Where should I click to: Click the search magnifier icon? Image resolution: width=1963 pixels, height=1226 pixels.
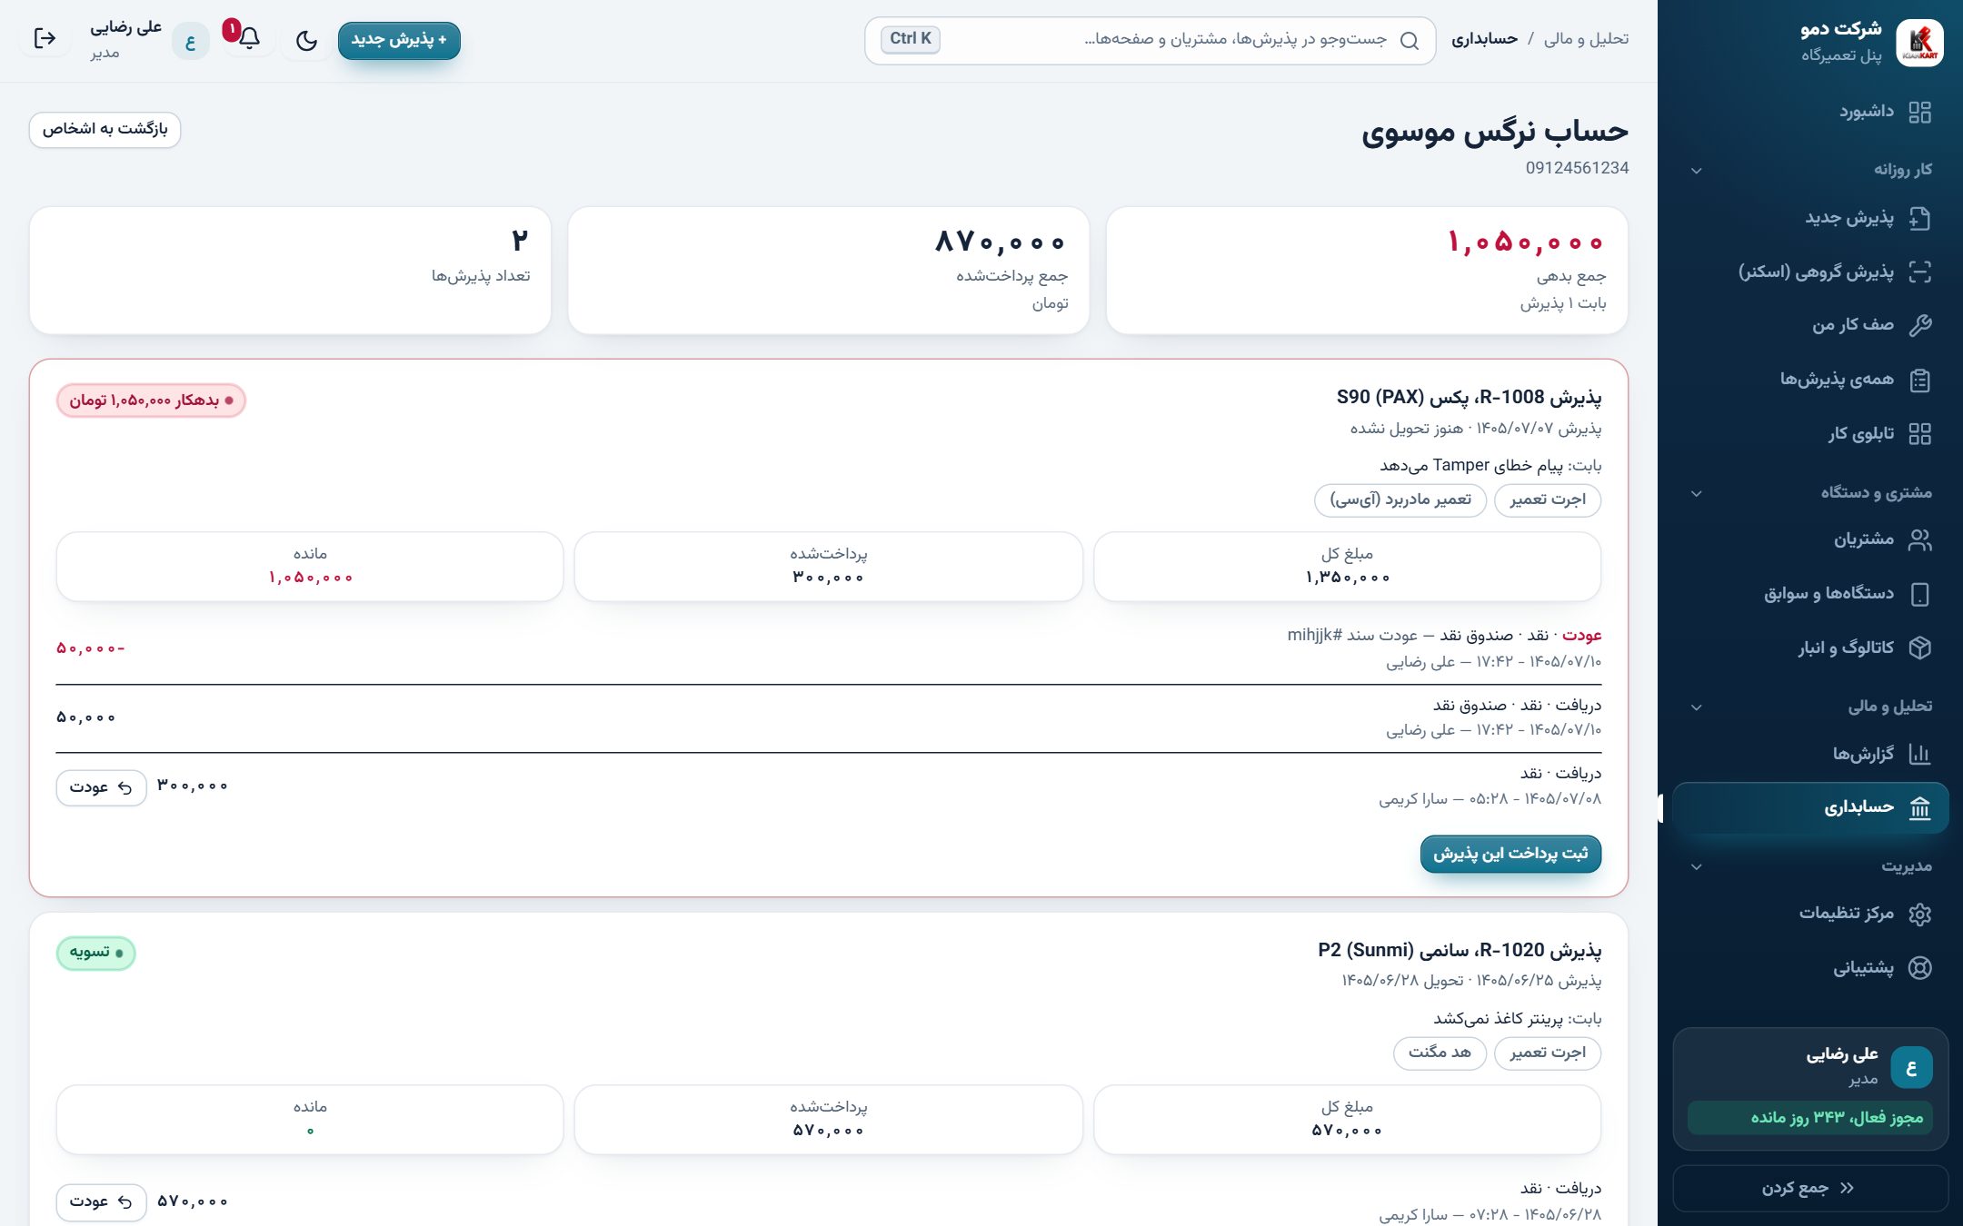click(x=1410, y=40)
